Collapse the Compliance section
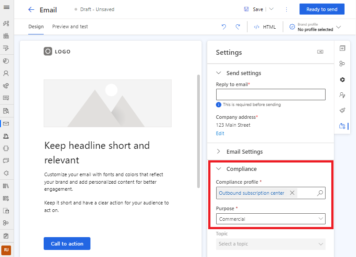The image size is (356, 257). point(218,169)
